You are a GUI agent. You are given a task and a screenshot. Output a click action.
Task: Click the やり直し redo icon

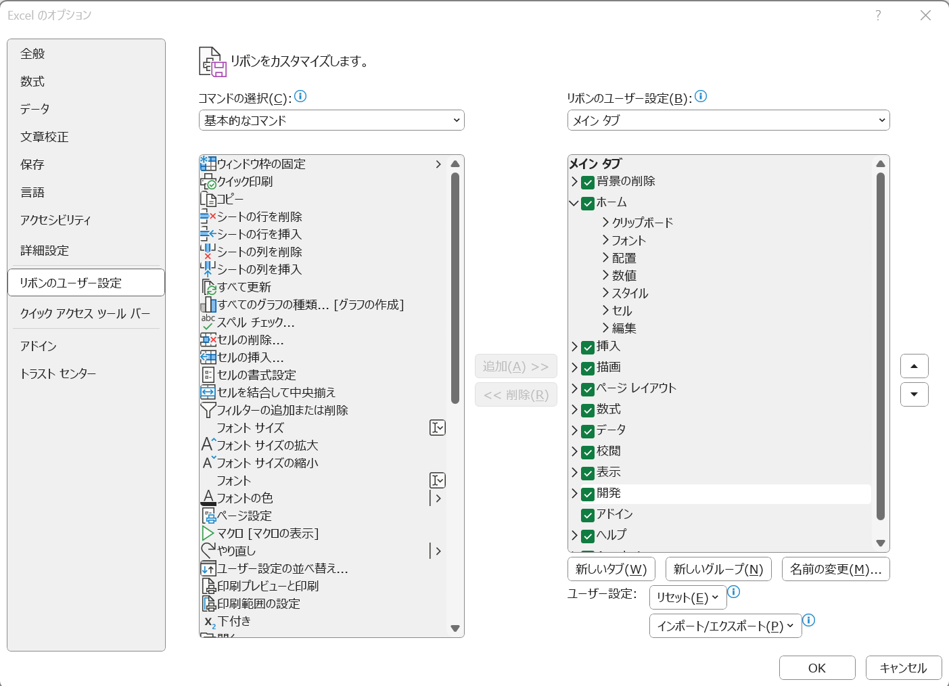[208, 551]
